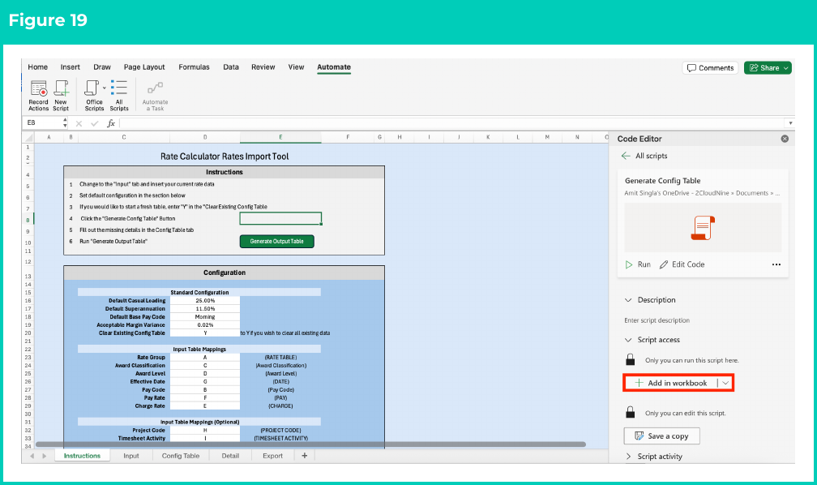Open the Office Scripts gallery
Viewport: 817px width, 485px height.
pyautogui.click(x=94, y=95)
